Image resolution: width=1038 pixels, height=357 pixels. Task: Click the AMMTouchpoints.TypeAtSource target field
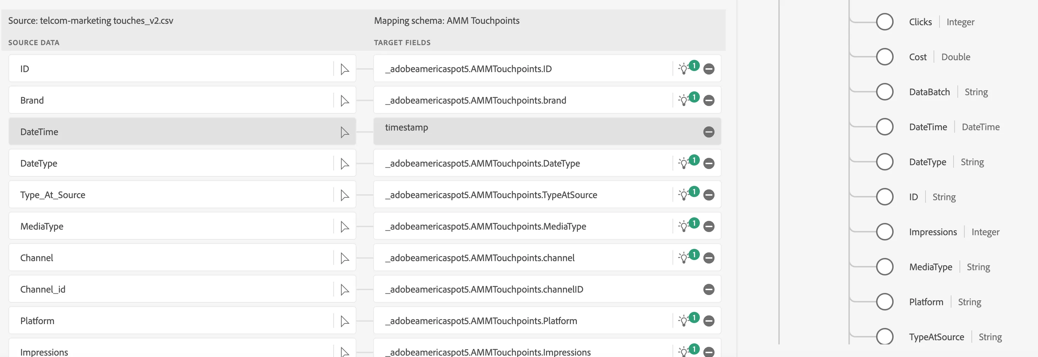pyautogui.click(x=547, y=194)
